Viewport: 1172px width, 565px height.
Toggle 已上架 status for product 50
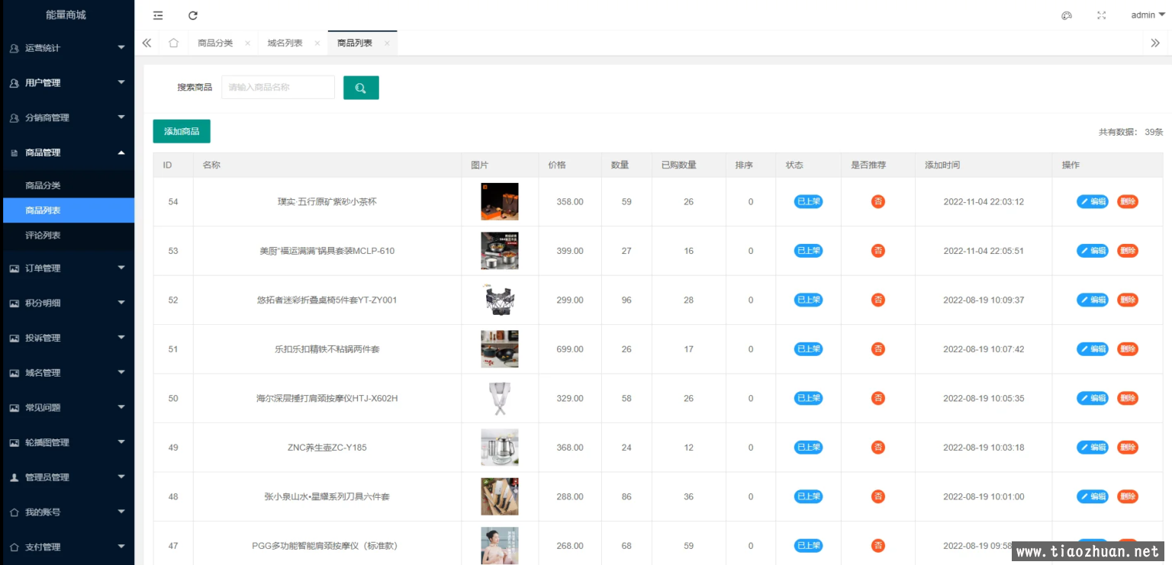click(808, 398)
